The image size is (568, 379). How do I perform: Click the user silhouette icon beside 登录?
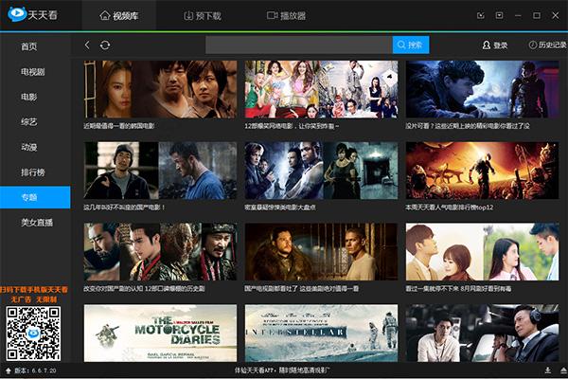pos(487,45)
